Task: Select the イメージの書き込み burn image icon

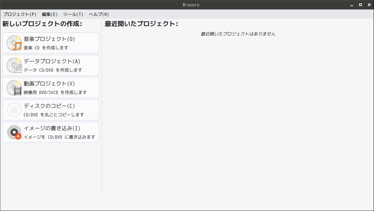Action: coord(14,132)
